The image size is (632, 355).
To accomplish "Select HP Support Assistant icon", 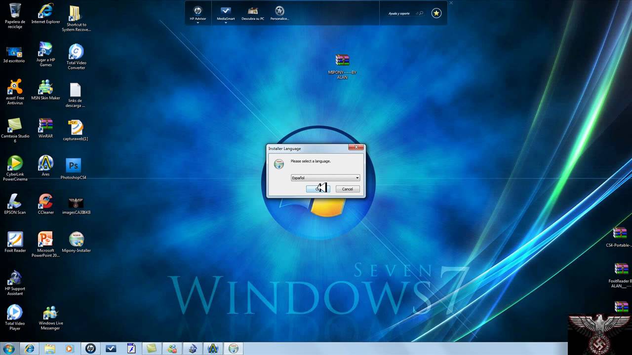I will click(15, 283).
